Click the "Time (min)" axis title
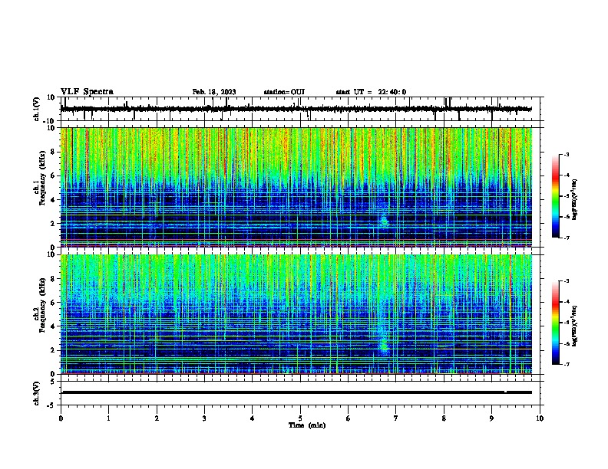 (307, 425)
